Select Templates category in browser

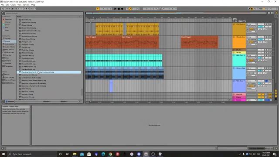click(9, 66)
